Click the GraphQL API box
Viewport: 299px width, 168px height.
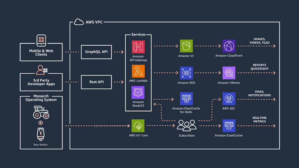96,52
